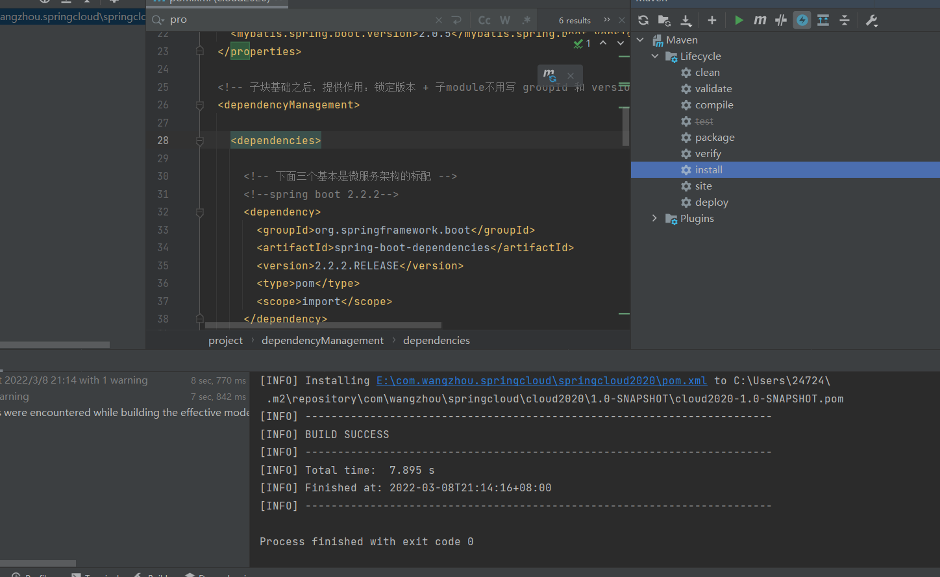Collapse all nodes in Maven tree
940x577 pixels.
pos(845,20)
